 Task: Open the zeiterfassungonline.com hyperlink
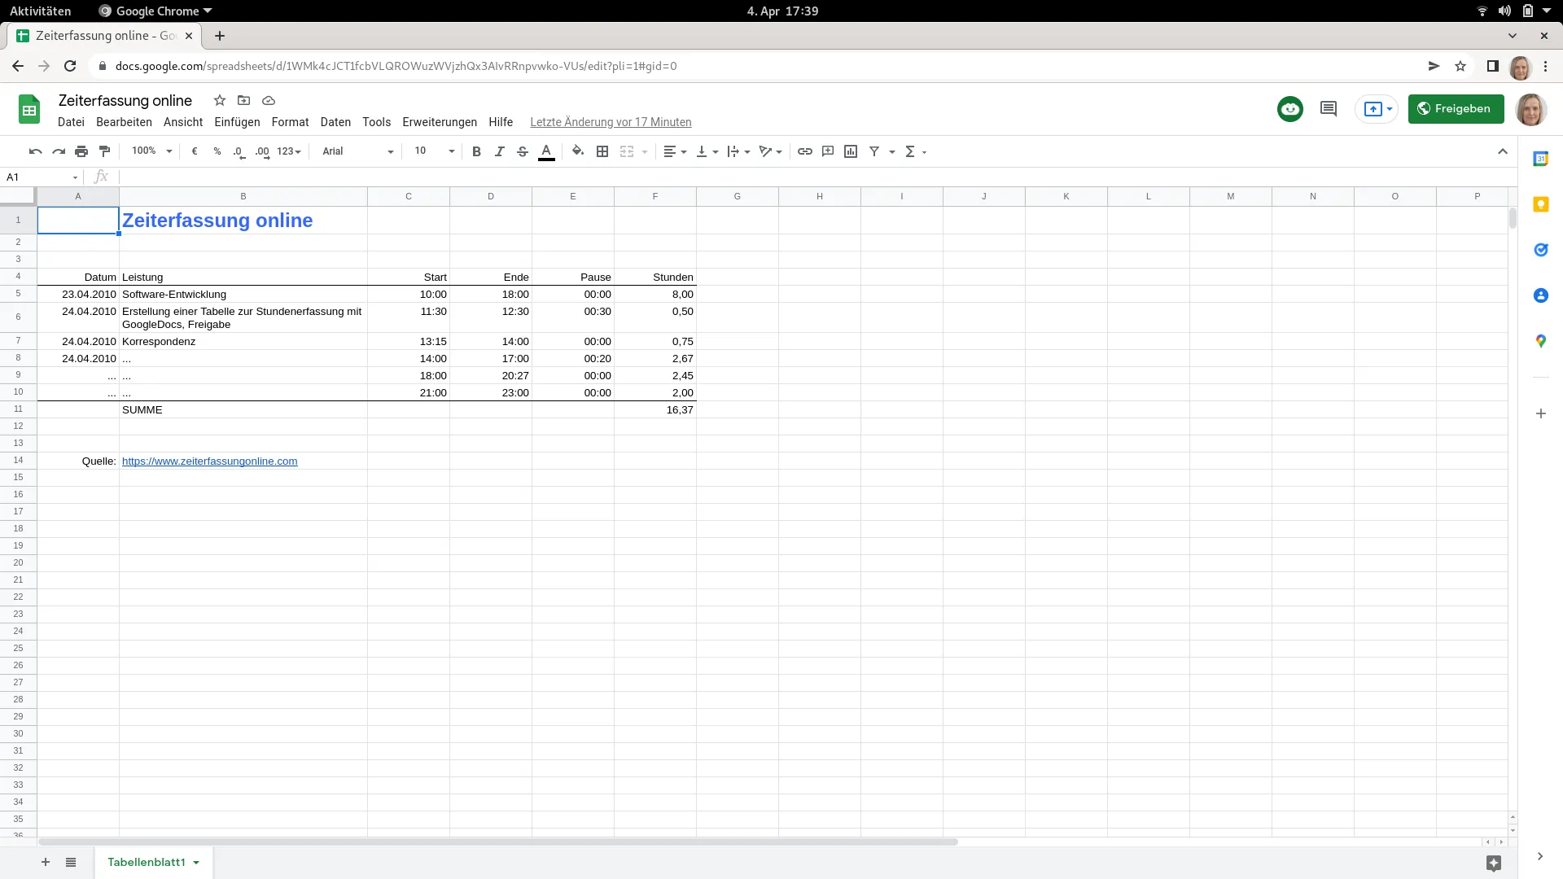click(x=209, y=461)
